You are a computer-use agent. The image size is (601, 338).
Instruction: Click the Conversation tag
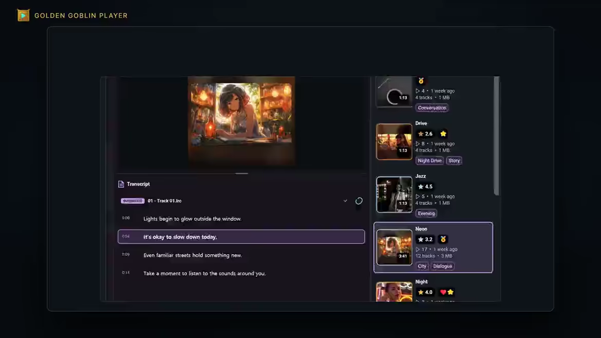tap(432, 108)
